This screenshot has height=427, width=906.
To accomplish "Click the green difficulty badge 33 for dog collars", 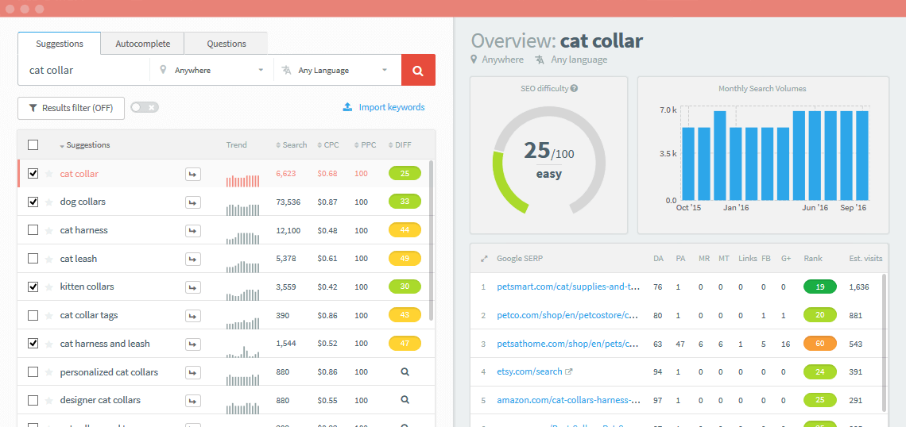I will 405,202.
